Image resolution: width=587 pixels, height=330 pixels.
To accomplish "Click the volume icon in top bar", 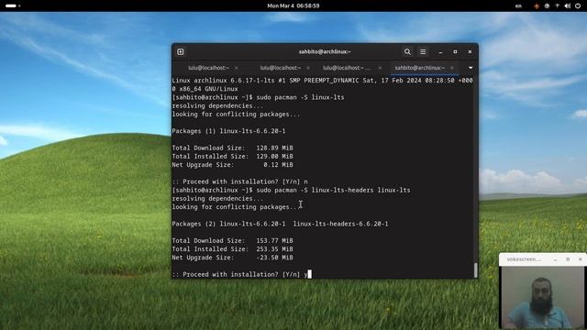I will pos(567,5).
